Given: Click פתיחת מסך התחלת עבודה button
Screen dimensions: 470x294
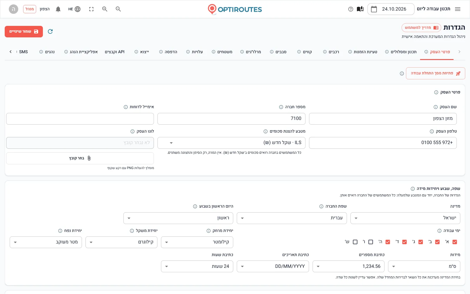Looking at the screenshot, I should point(436,73).
